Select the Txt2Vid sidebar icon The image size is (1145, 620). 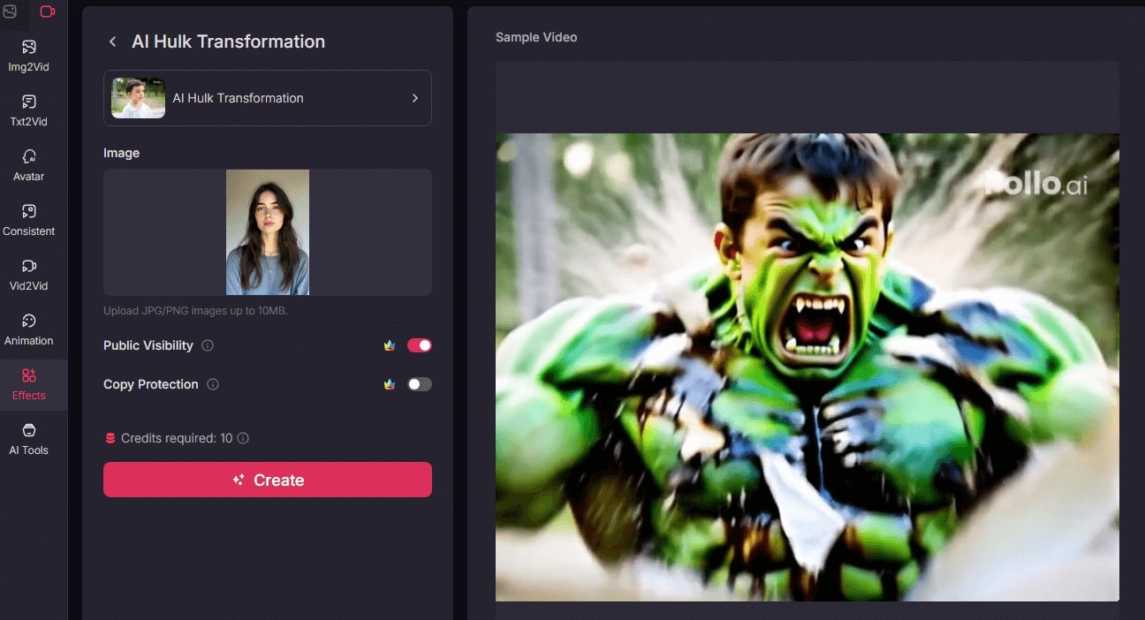(29, 110)
